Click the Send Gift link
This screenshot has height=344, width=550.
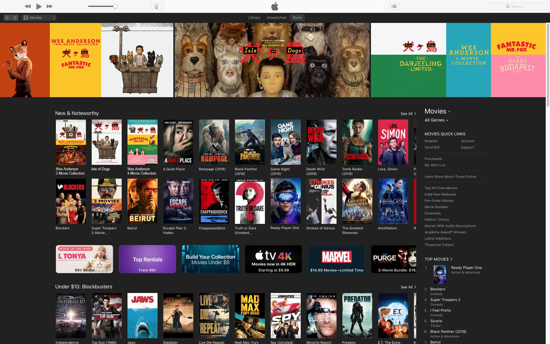coord(432,147)
